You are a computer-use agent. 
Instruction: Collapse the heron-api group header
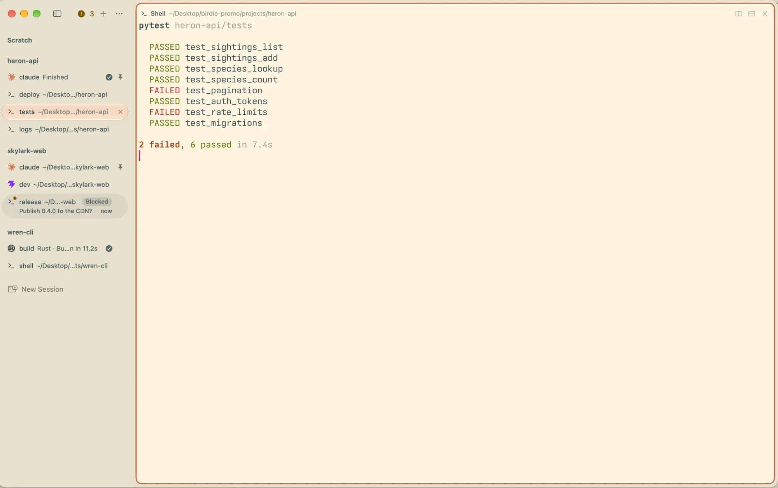pos(23,61)
